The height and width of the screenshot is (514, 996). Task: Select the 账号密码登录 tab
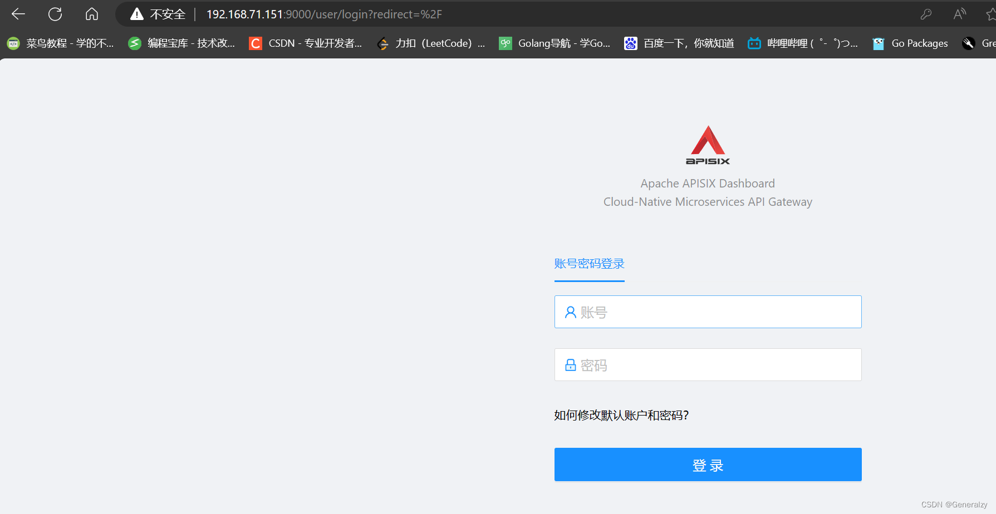pyautogui.click(x=589, y=264)
